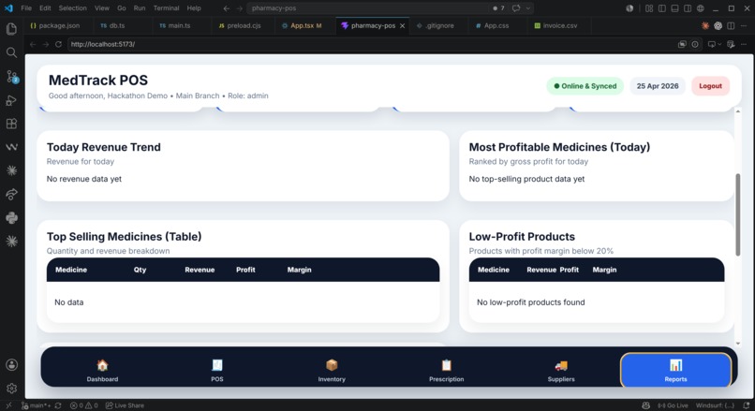
Task: Open the preview toolbar more options ellipsis
Action: click(744, 44)
